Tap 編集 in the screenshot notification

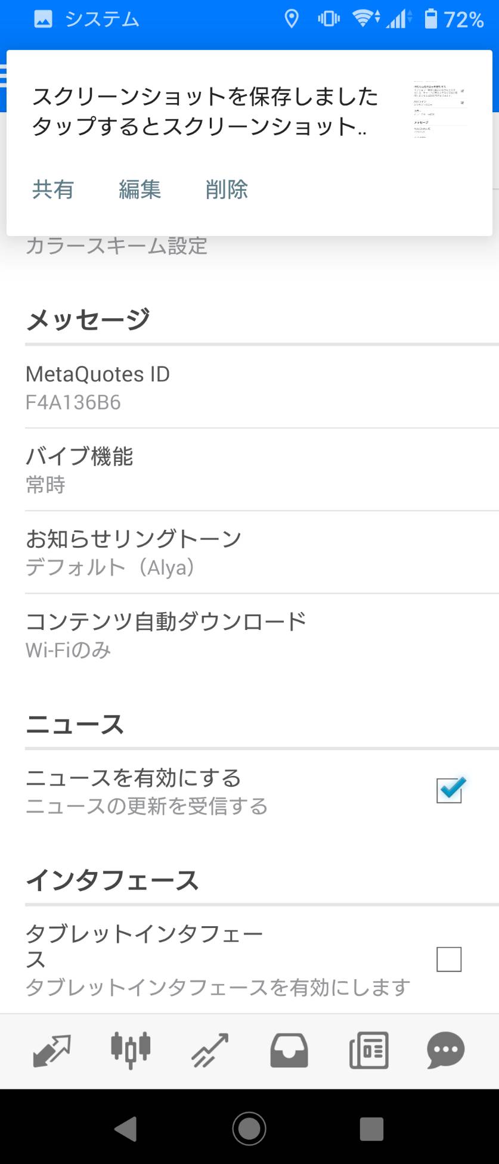[x=140, y=189]
